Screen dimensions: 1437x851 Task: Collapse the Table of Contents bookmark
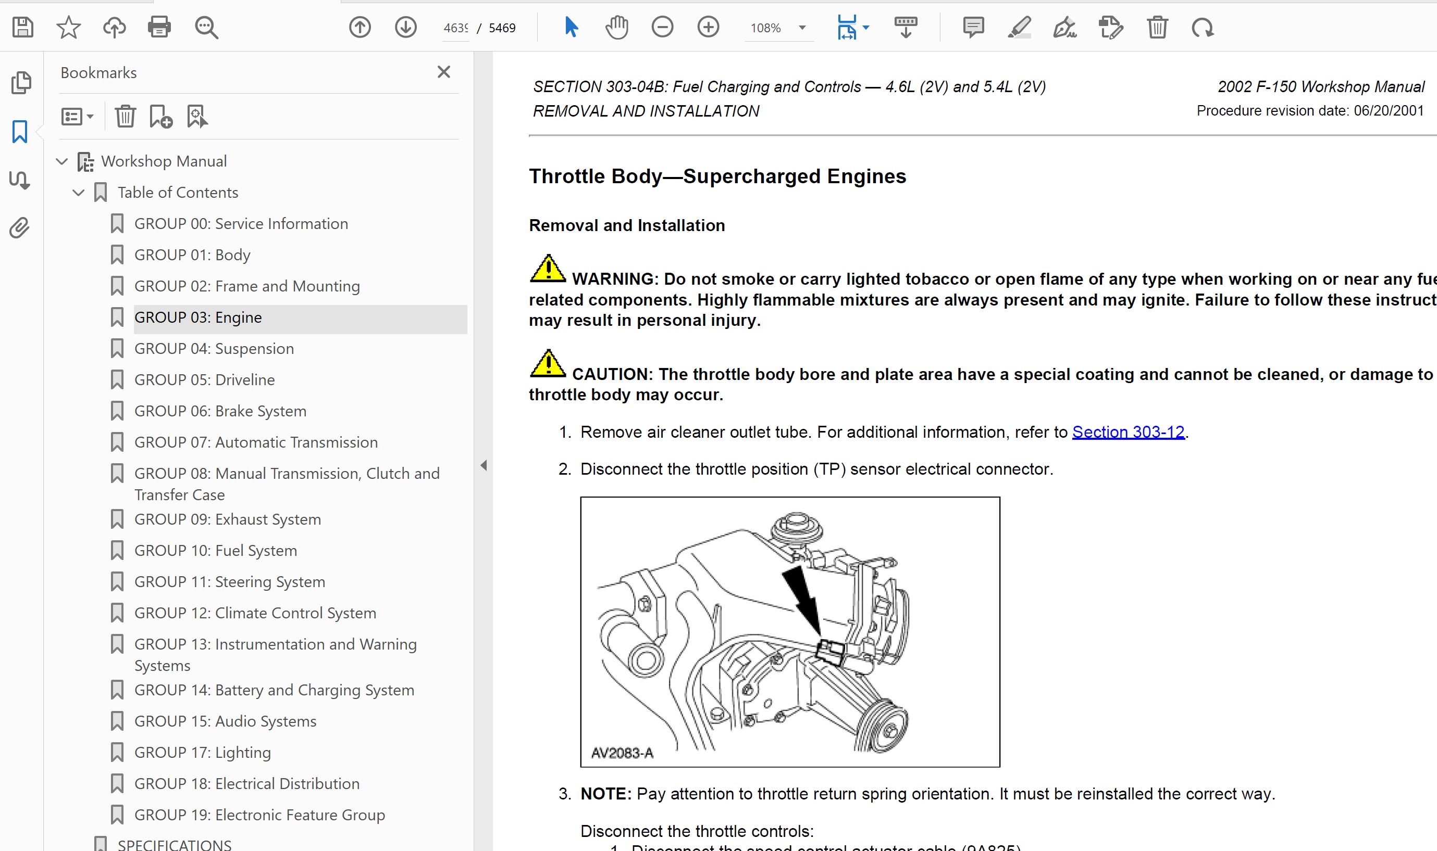[x=79, y=193]
